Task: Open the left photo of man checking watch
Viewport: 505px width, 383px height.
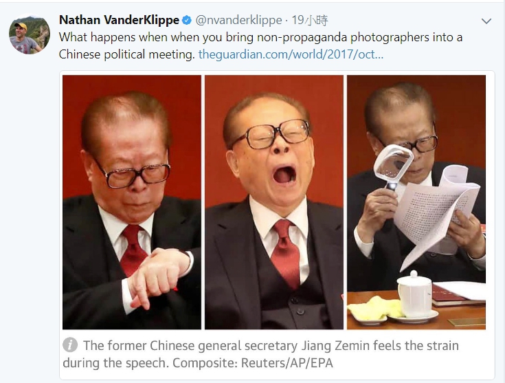Action: (x=132, y=202)
